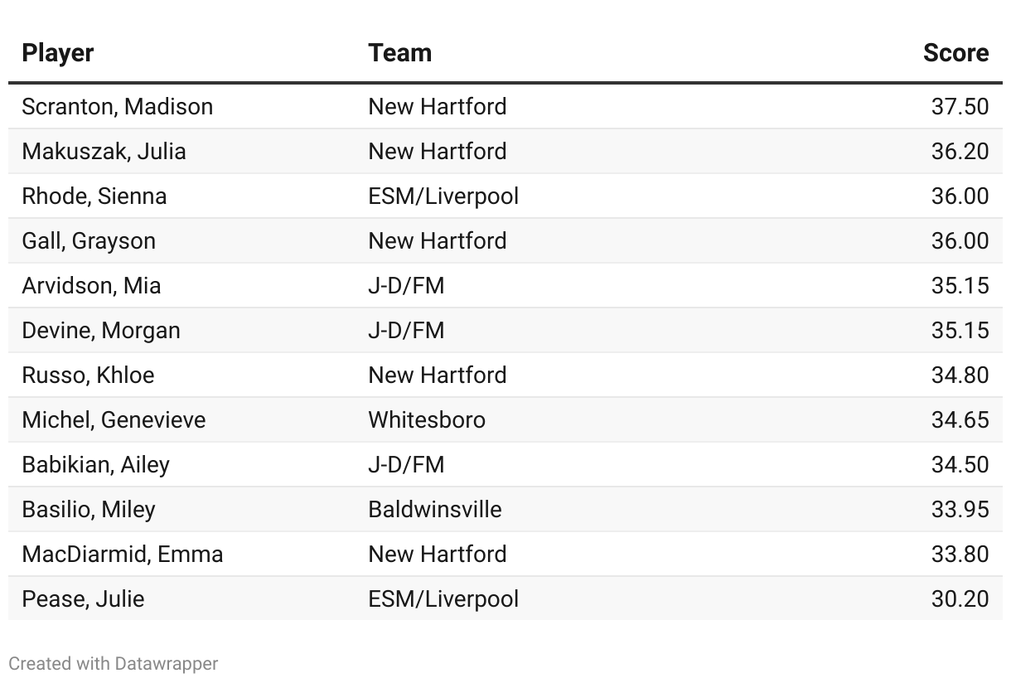Viewport: 1011px width, 683px height.
Task: Select Russo, Khloe's score of 34.80
Action: (x=960, y=375)
